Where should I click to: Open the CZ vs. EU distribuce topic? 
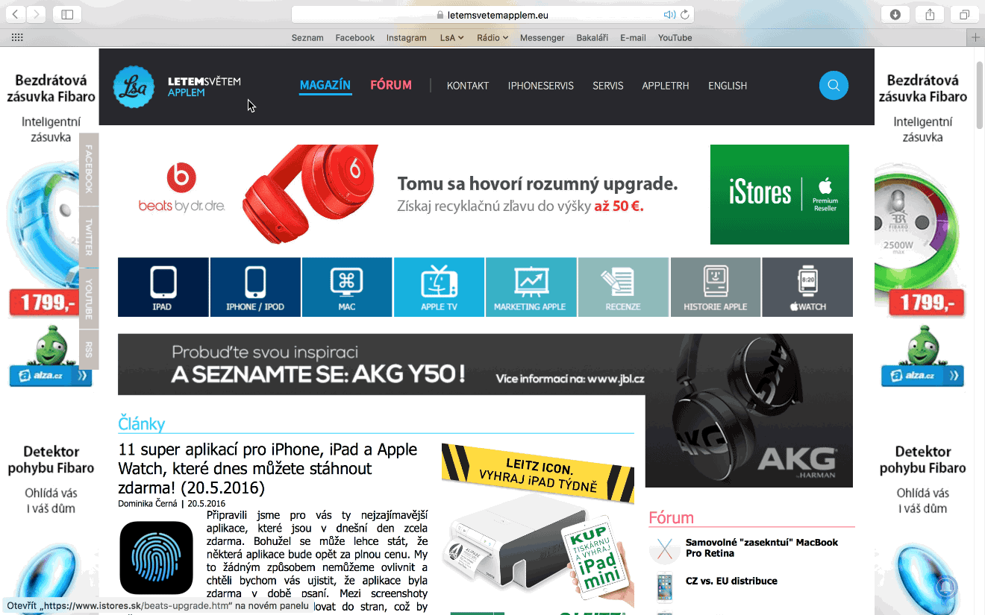(x=731, y=581)
